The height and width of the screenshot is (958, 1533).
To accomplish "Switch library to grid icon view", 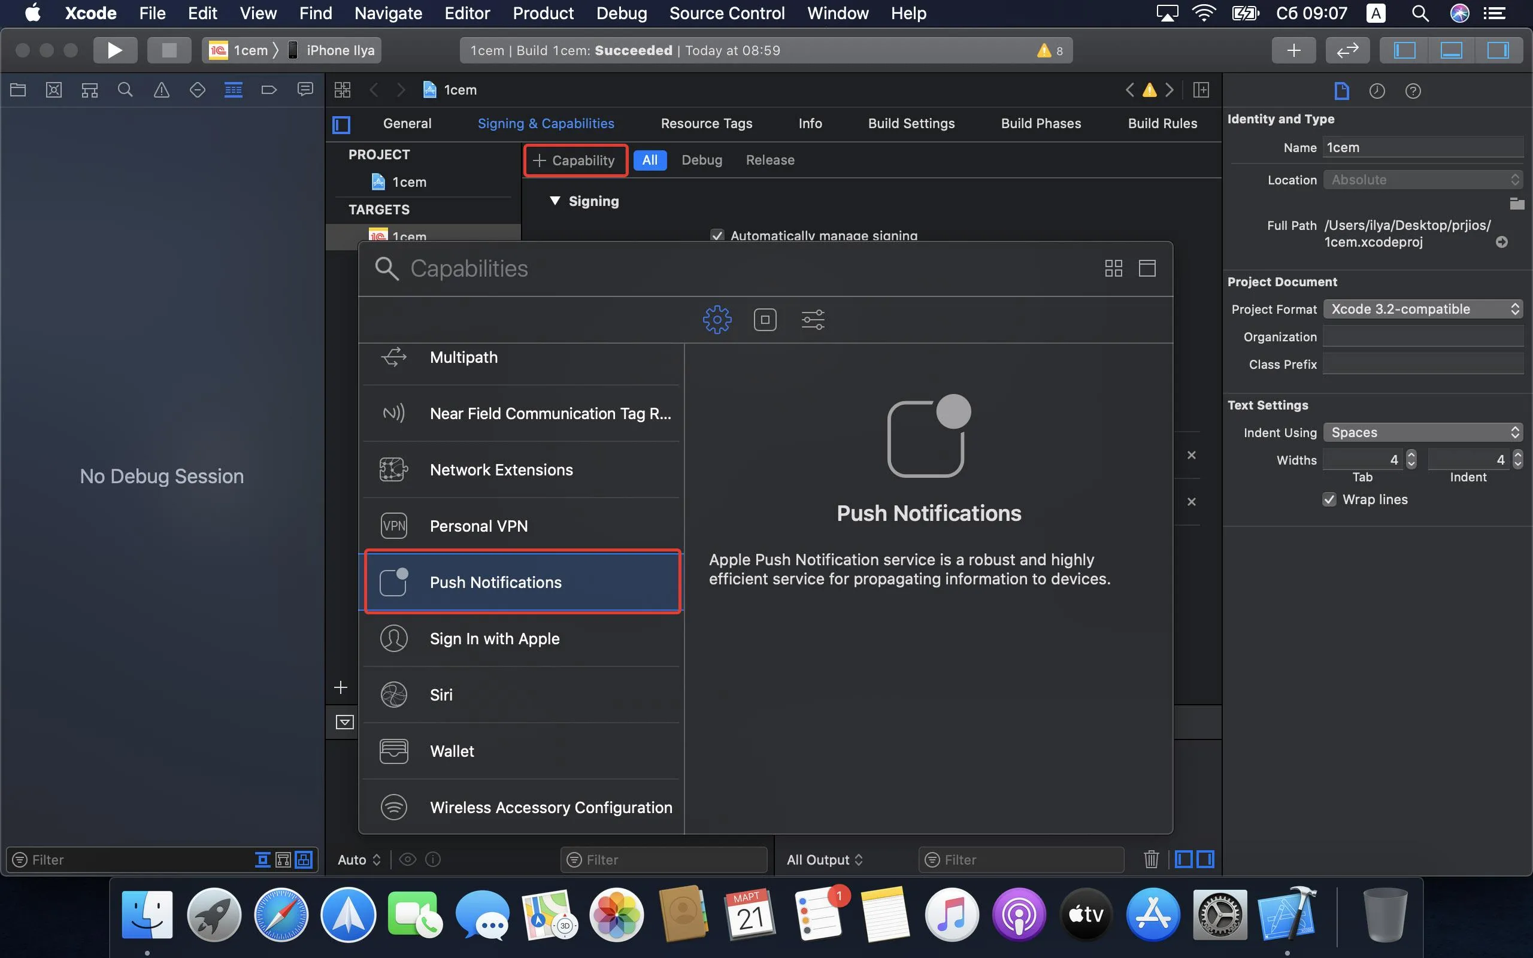I will [x=1113, y=269].
